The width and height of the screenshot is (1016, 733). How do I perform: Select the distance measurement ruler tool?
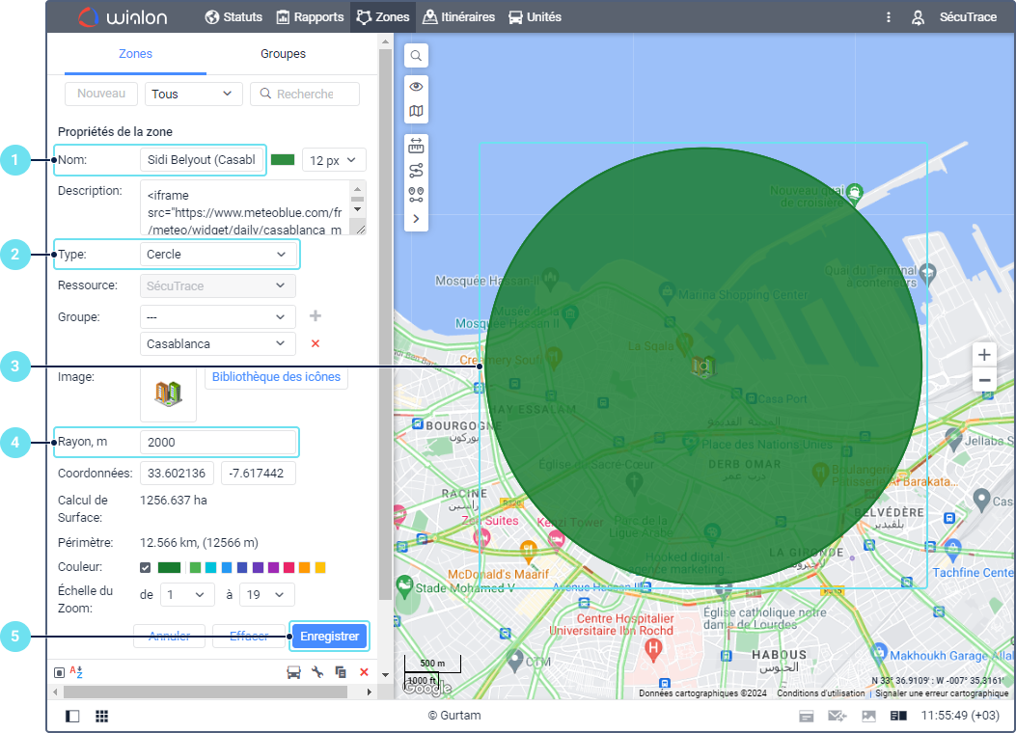point(416,147)
